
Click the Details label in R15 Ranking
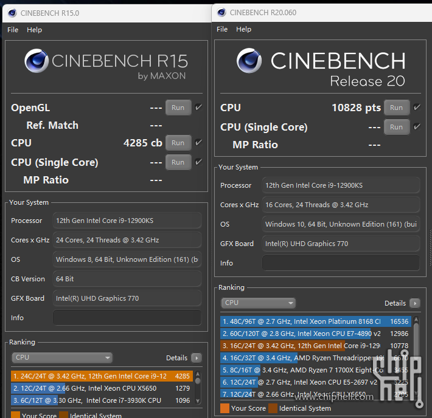[176, 358]
